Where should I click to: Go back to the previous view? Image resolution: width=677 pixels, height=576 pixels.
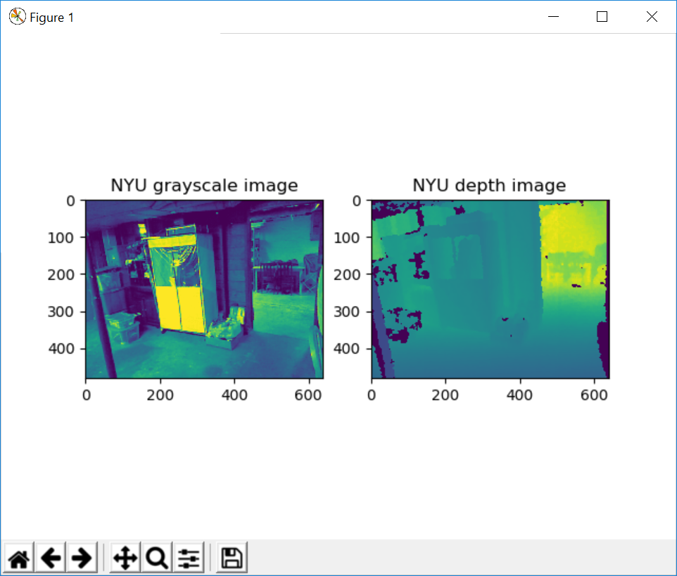tap(51, 558)
